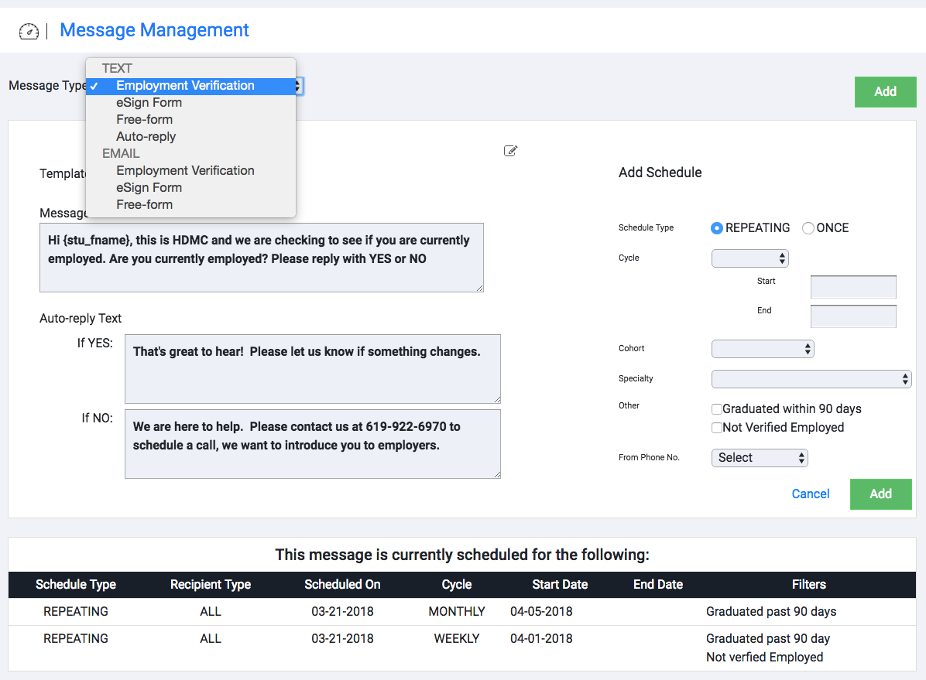Image resolution: width=926 pixels, height=680 pixels.
Task: Click the top green Add button
Action: 885,91
